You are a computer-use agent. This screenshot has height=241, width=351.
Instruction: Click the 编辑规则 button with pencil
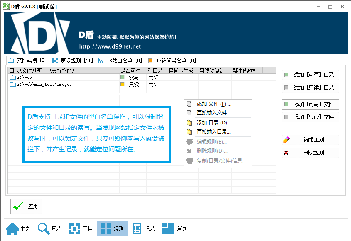[310, 140]
